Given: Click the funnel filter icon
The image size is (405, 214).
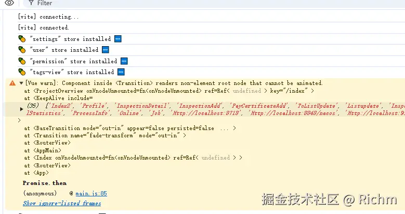Looking at the screenshot, I should [x=31, y=3].
